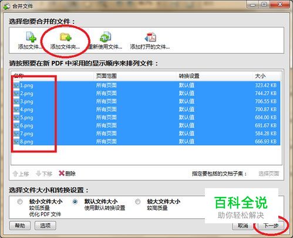
Task: Click the merge files title bar icon
Action: 6,6
